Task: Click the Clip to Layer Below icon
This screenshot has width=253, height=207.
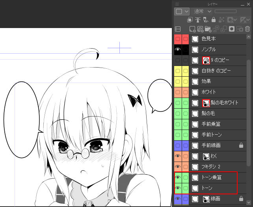Action: click(x=190, y=20)
